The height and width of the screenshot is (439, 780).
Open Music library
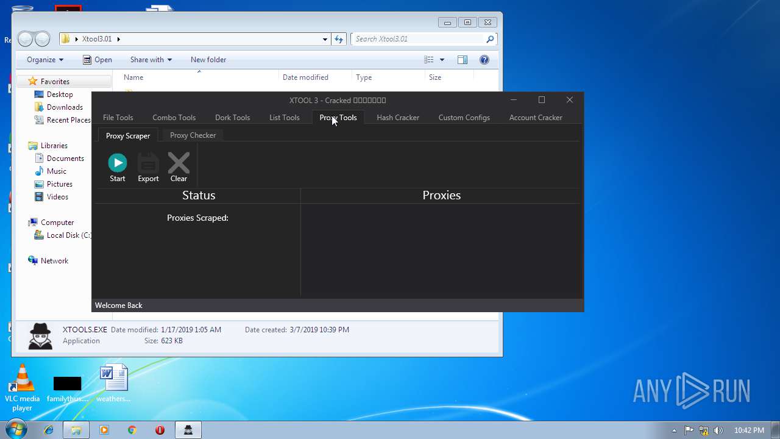(x=56, y=171)
